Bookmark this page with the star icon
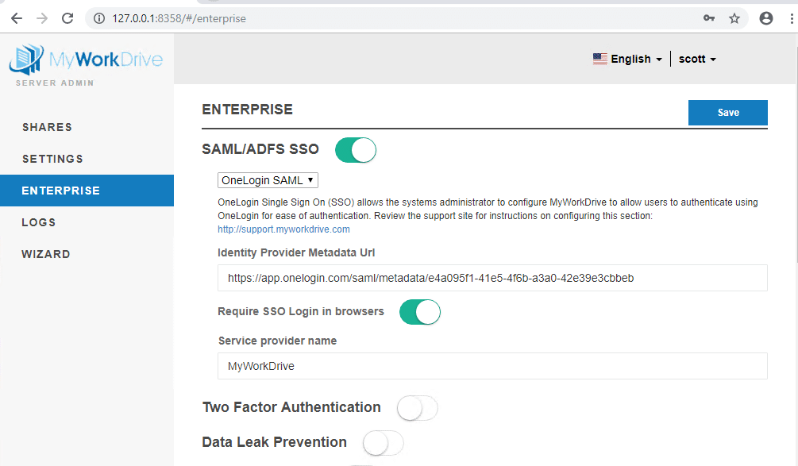Image resolution: width=798 pixels, height=466 pixels. (734, 18)
